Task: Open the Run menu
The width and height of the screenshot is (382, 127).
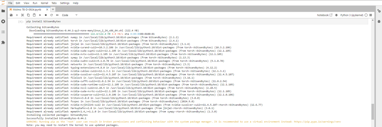Action: click(35, 3)
